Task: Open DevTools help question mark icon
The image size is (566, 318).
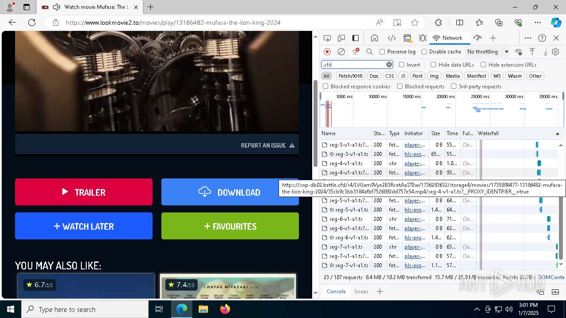Action: click(x=542, y=38)
